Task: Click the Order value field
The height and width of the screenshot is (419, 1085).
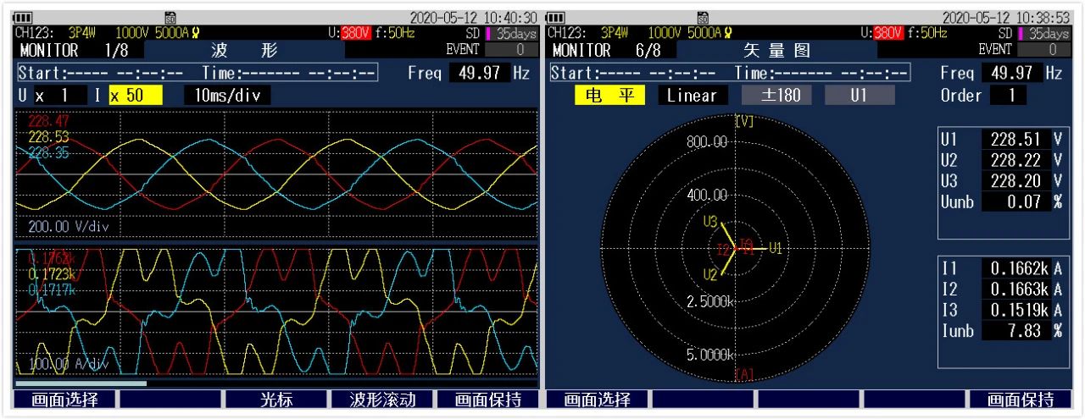Action: 1010,96
